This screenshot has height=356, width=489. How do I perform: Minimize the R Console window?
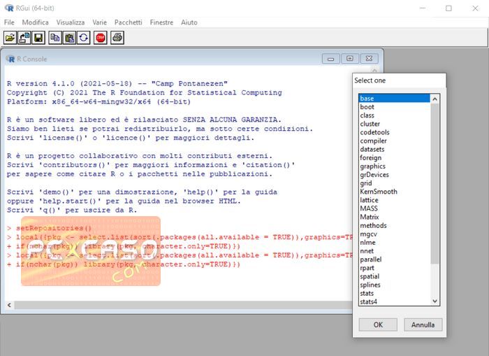click(331, 59)
